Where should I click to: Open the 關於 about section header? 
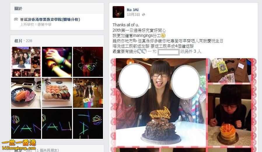(18, 8)
